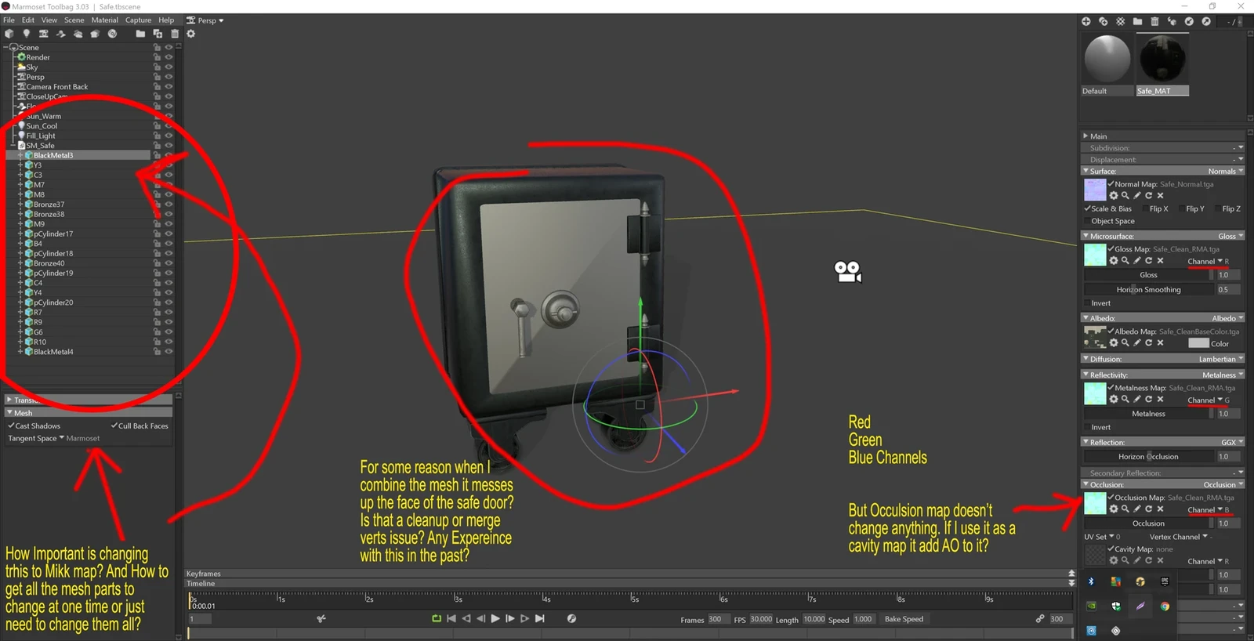Viewport: 1254px width, 641px height.
Task: Hide the Sky object with eye icon
Action: point(169,67)
